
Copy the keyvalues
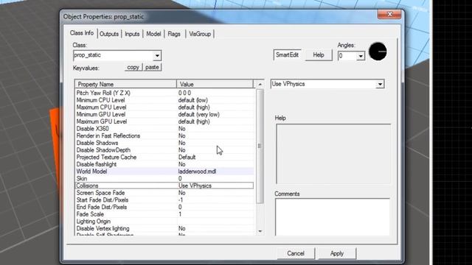pyautogui.click(x=133, y=67)
